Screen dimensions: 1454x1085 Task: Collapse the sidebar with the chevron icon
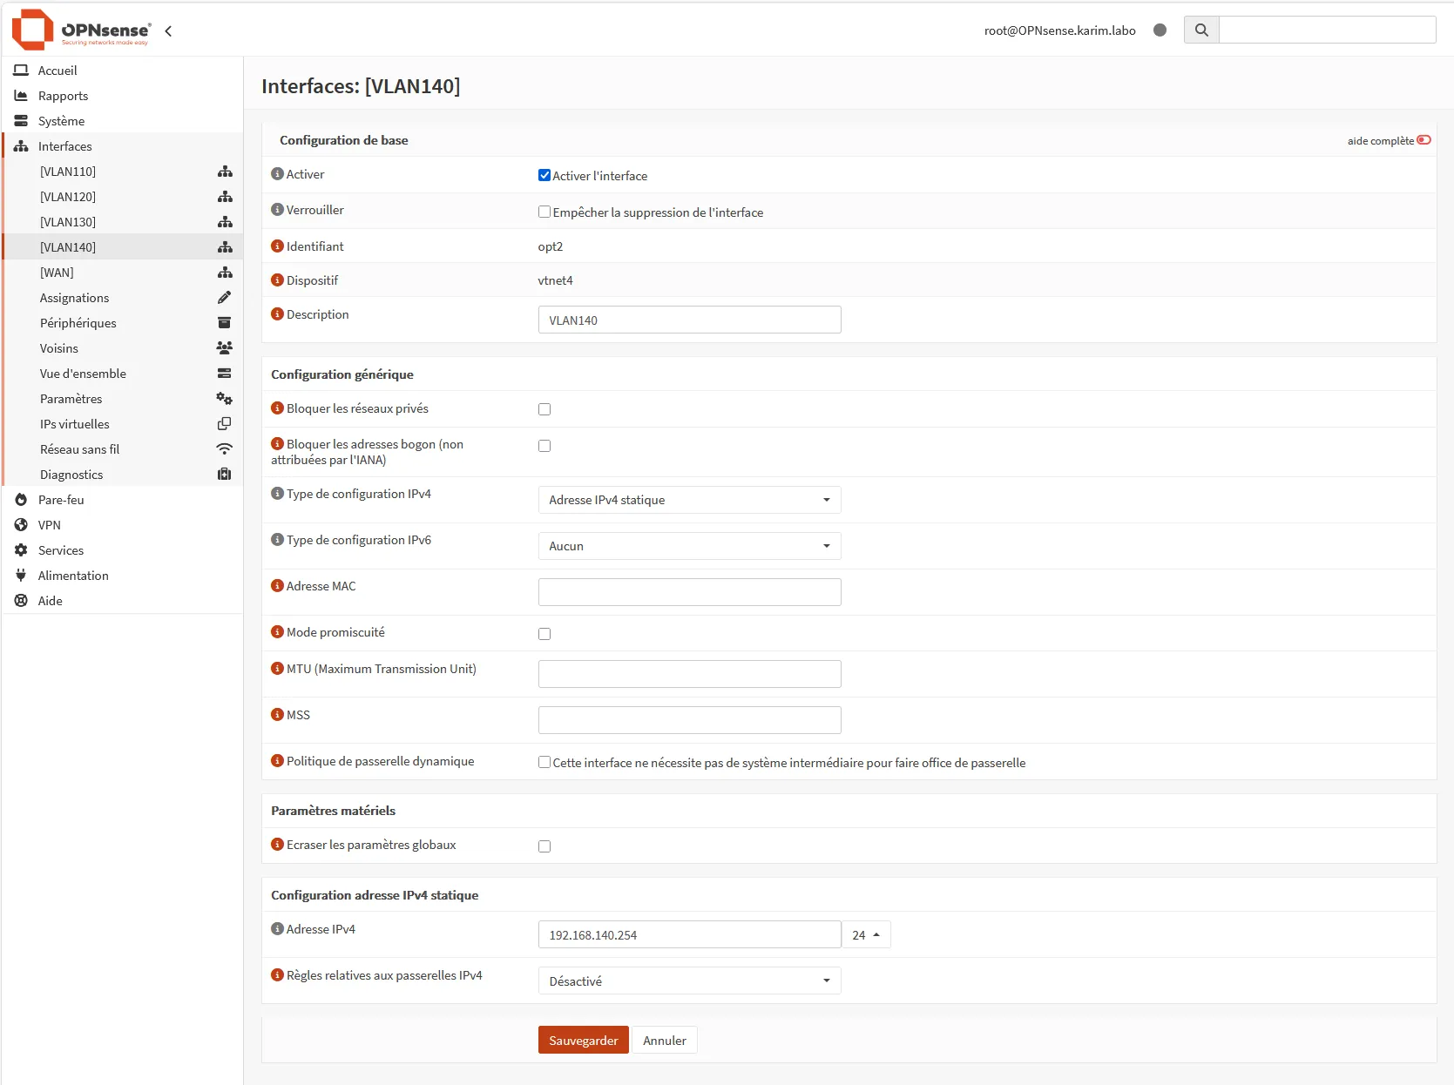click(168, 30)
